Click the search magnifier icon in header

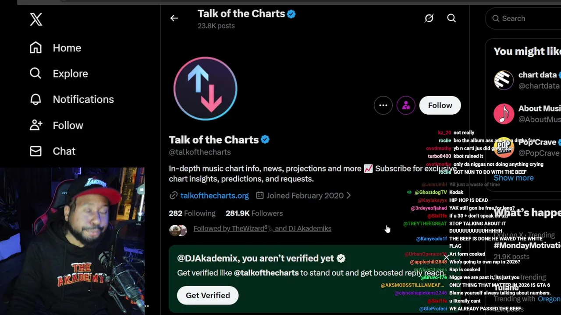click(451, 18)
